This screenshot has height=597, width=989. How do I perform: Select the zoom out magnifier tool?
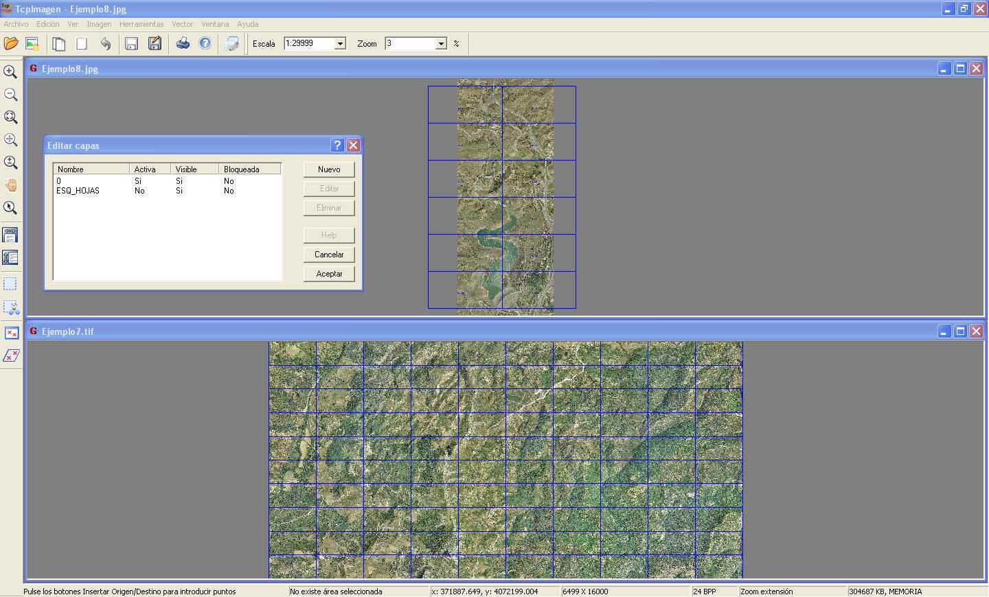[10, 95]
